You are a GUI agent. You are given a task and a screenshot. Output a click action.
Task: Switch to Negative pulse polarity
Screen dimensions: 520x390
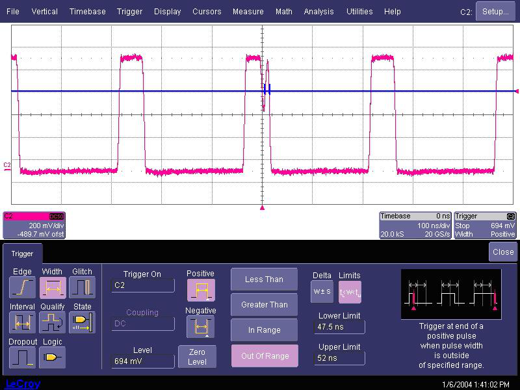tap(200, 326)
